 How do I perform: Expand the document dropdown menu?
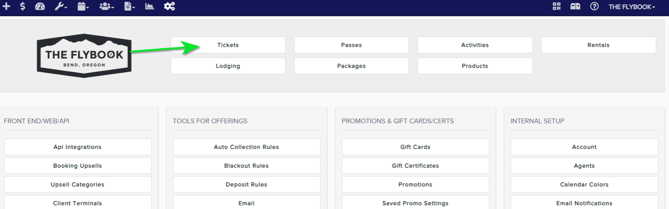(129, 6)
